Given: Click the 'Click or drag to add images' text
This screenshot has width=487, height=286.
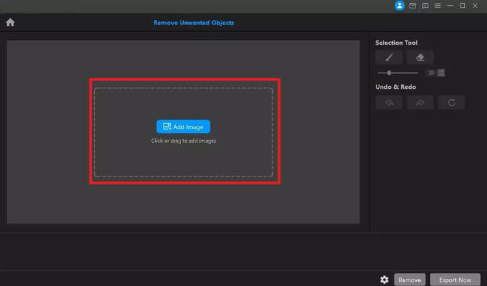Looking at the screenshot, I should click(183, 141).
